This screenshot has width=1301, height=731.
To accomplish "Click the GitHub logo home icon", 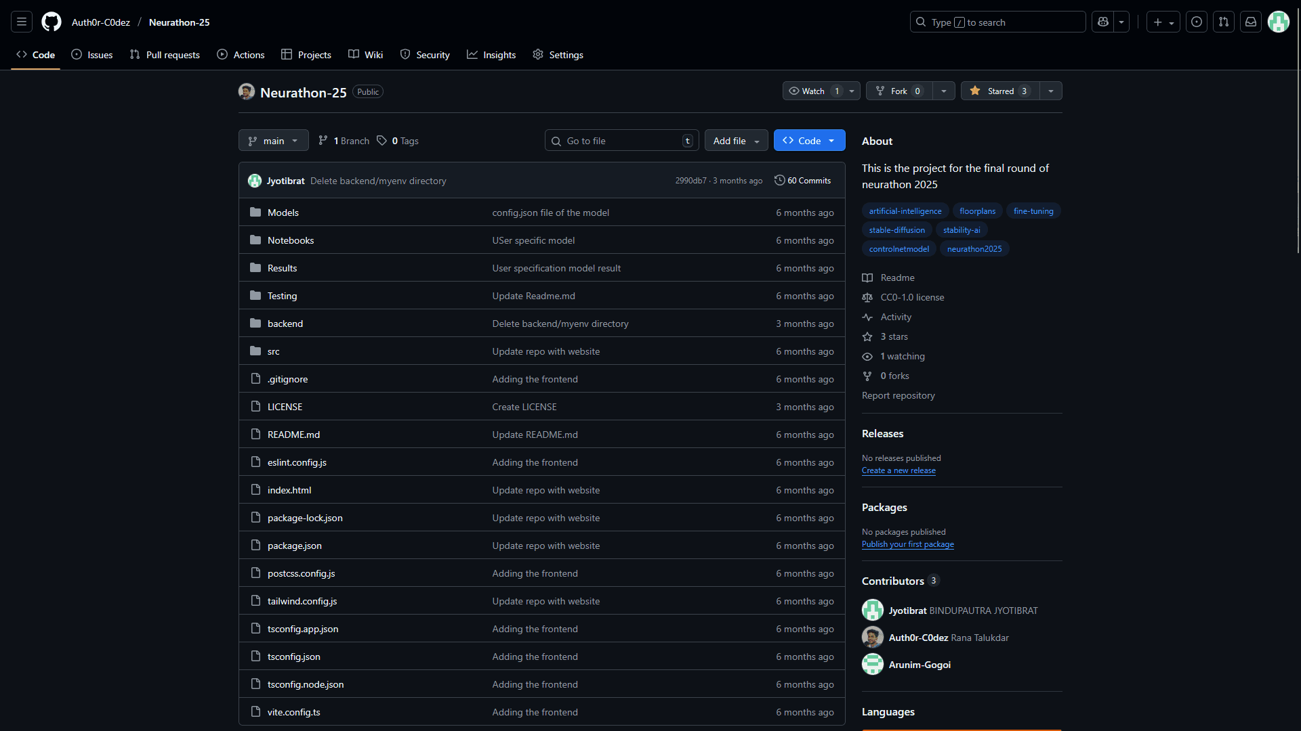I will click(x=51, y=22).
